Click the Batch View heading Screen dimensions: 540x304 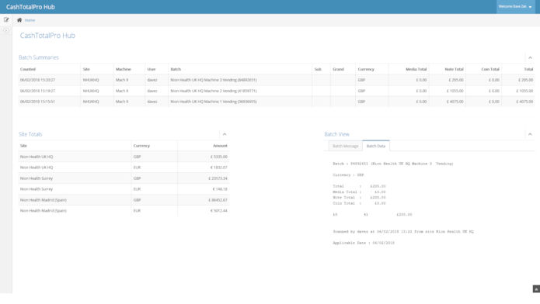point(336,134)
